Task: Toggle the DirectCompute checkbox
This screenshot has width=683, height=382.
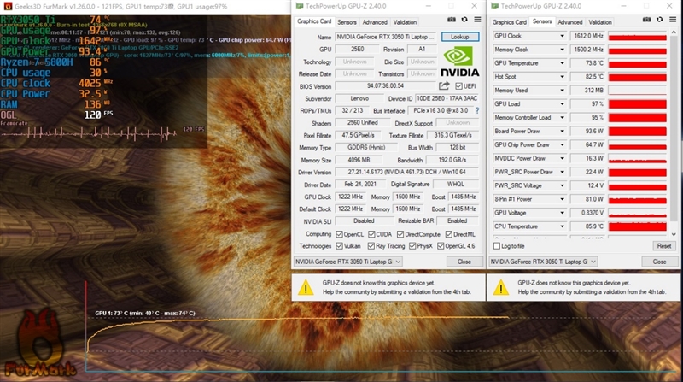Action: pos(400,234)
